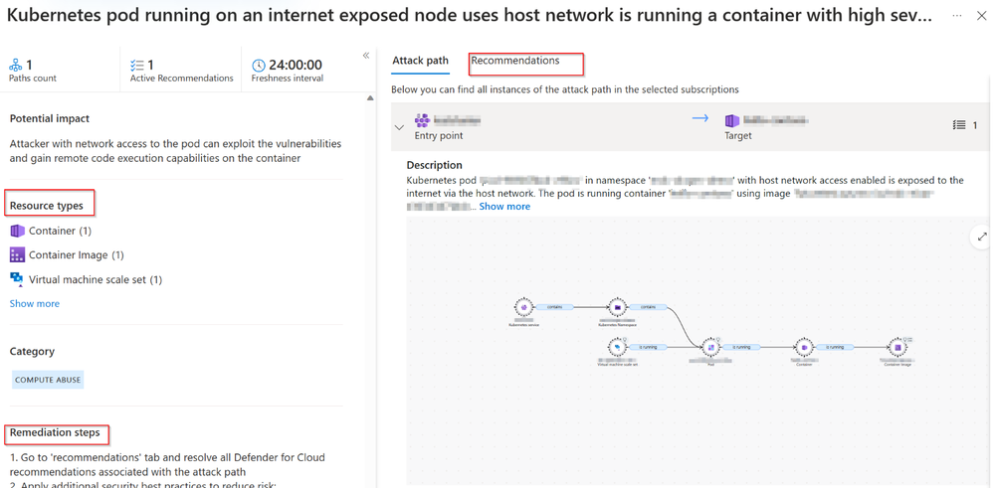Click the 'Target' label
The image size is (994, 488).
click(738, 135)
